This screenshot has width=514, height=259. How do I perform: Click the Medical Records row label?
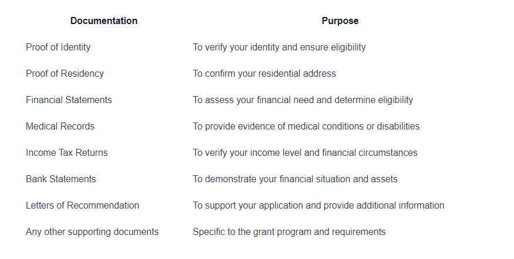click(60, 127)
